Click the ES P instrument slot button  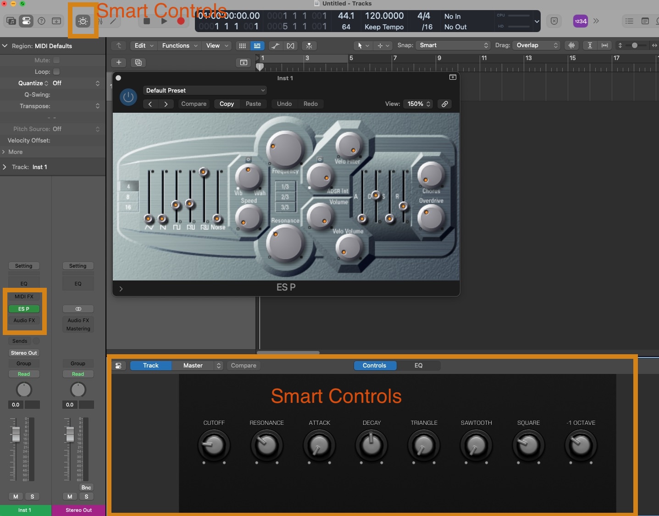click(x=24, y=309)
